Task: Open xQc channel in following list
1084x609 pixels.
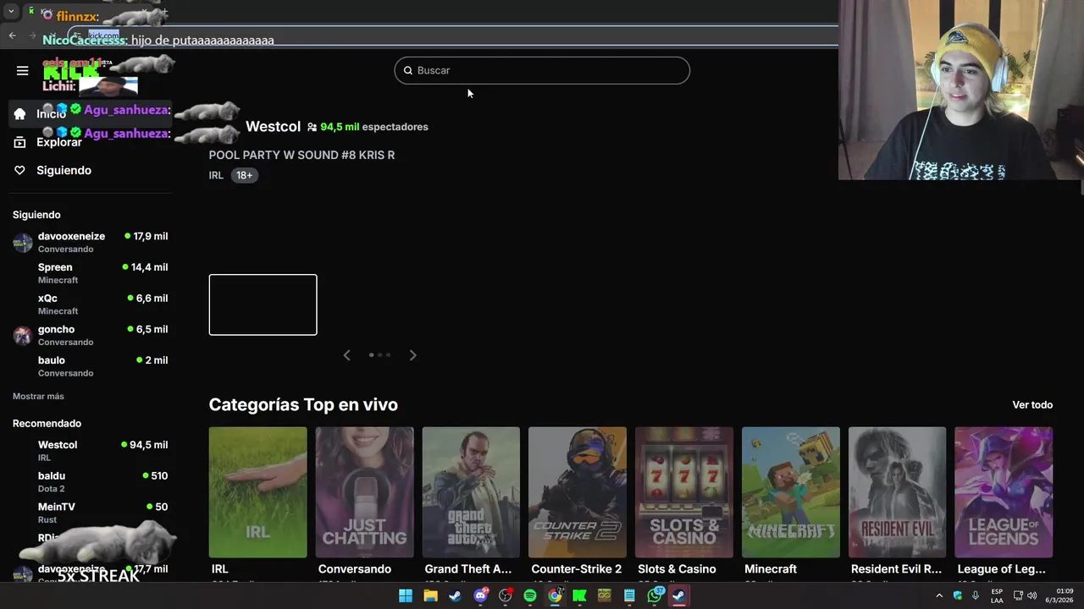Action: (x=89, y=304)
